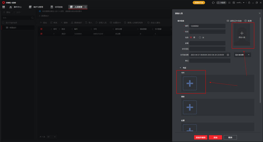Open 配置 settings with the gear icon

[x=248, y=21]
